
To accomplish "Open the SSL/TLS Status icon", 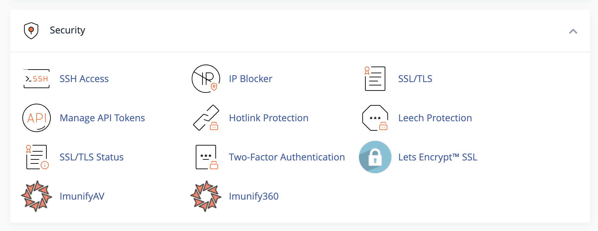I will 37,157.
